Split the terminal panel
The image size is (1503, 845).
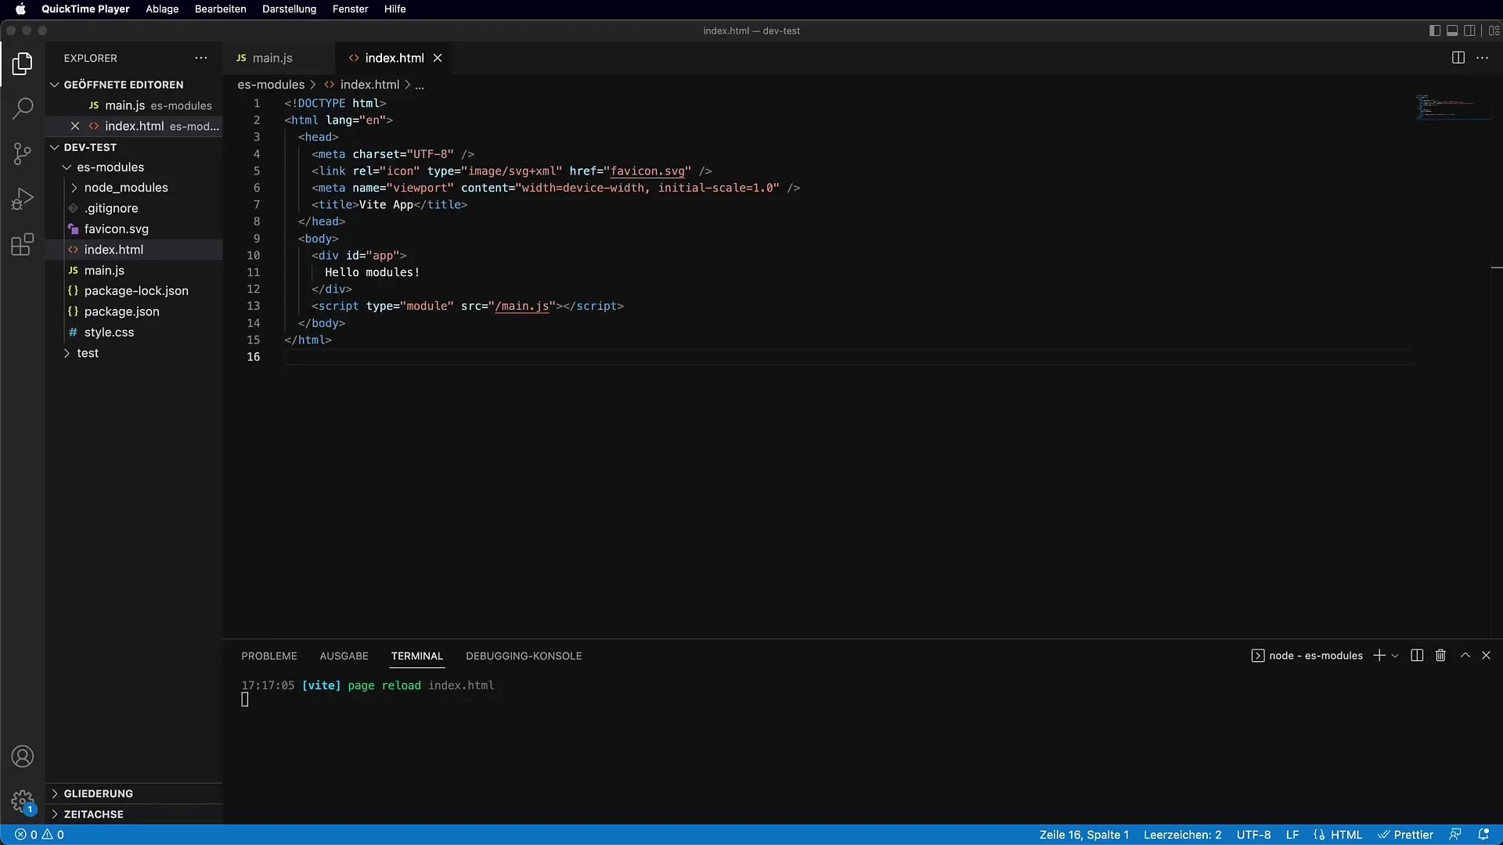[1417, 656]
